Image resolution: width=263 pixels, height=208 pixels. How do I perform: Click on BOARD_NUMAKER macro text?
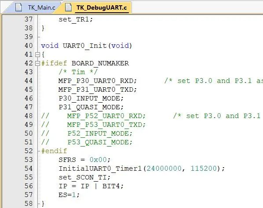tap(100, 64)
